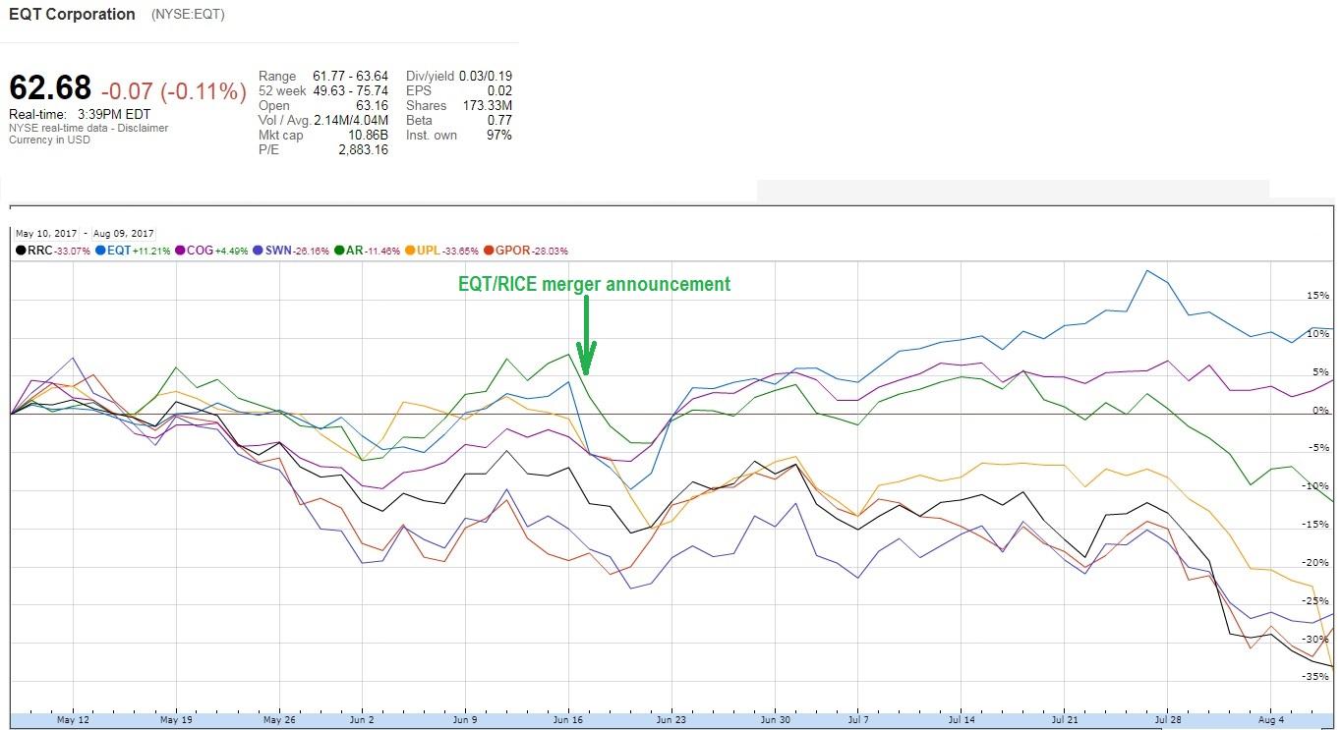This screenshot has width=1342, height=730.
Task: Click the May 26 timeline date
Action: (279, 720)
